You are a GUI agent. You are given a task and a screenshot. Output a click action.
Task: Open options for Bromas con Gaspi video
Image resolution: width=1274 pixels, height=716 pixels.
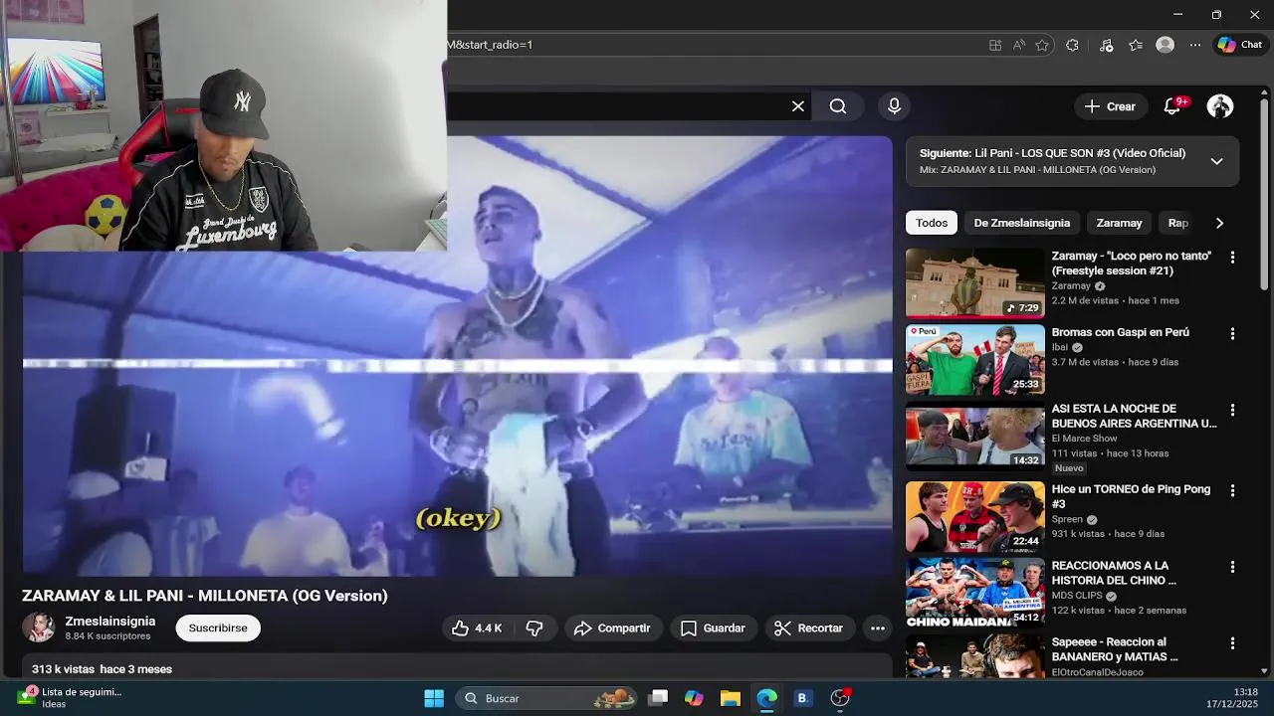[x=1232, y=334]
